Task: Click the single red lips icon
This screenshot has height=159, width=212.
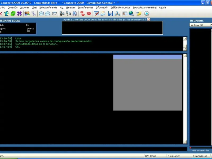Action: point(89,14)
